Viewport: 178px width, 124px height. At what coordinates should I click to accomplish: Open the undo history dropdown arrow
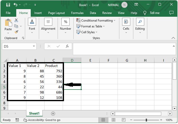pos(20,5)
